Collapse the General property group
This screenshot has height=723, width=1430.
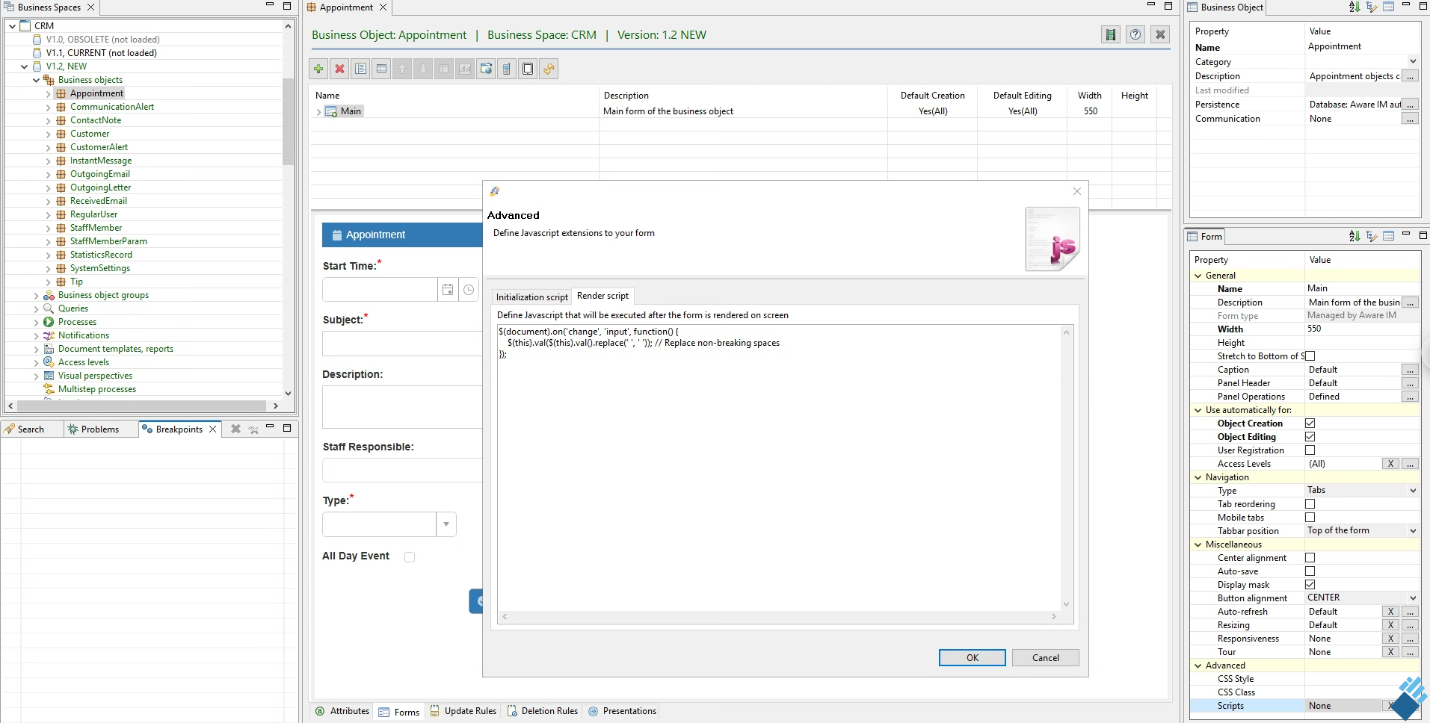(x=1198, y=276)
